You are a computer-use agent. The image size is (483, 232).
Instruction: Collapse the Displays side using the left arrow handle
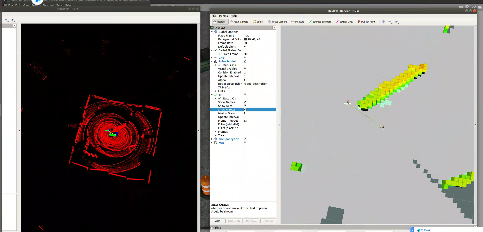[x=279, y=125]
